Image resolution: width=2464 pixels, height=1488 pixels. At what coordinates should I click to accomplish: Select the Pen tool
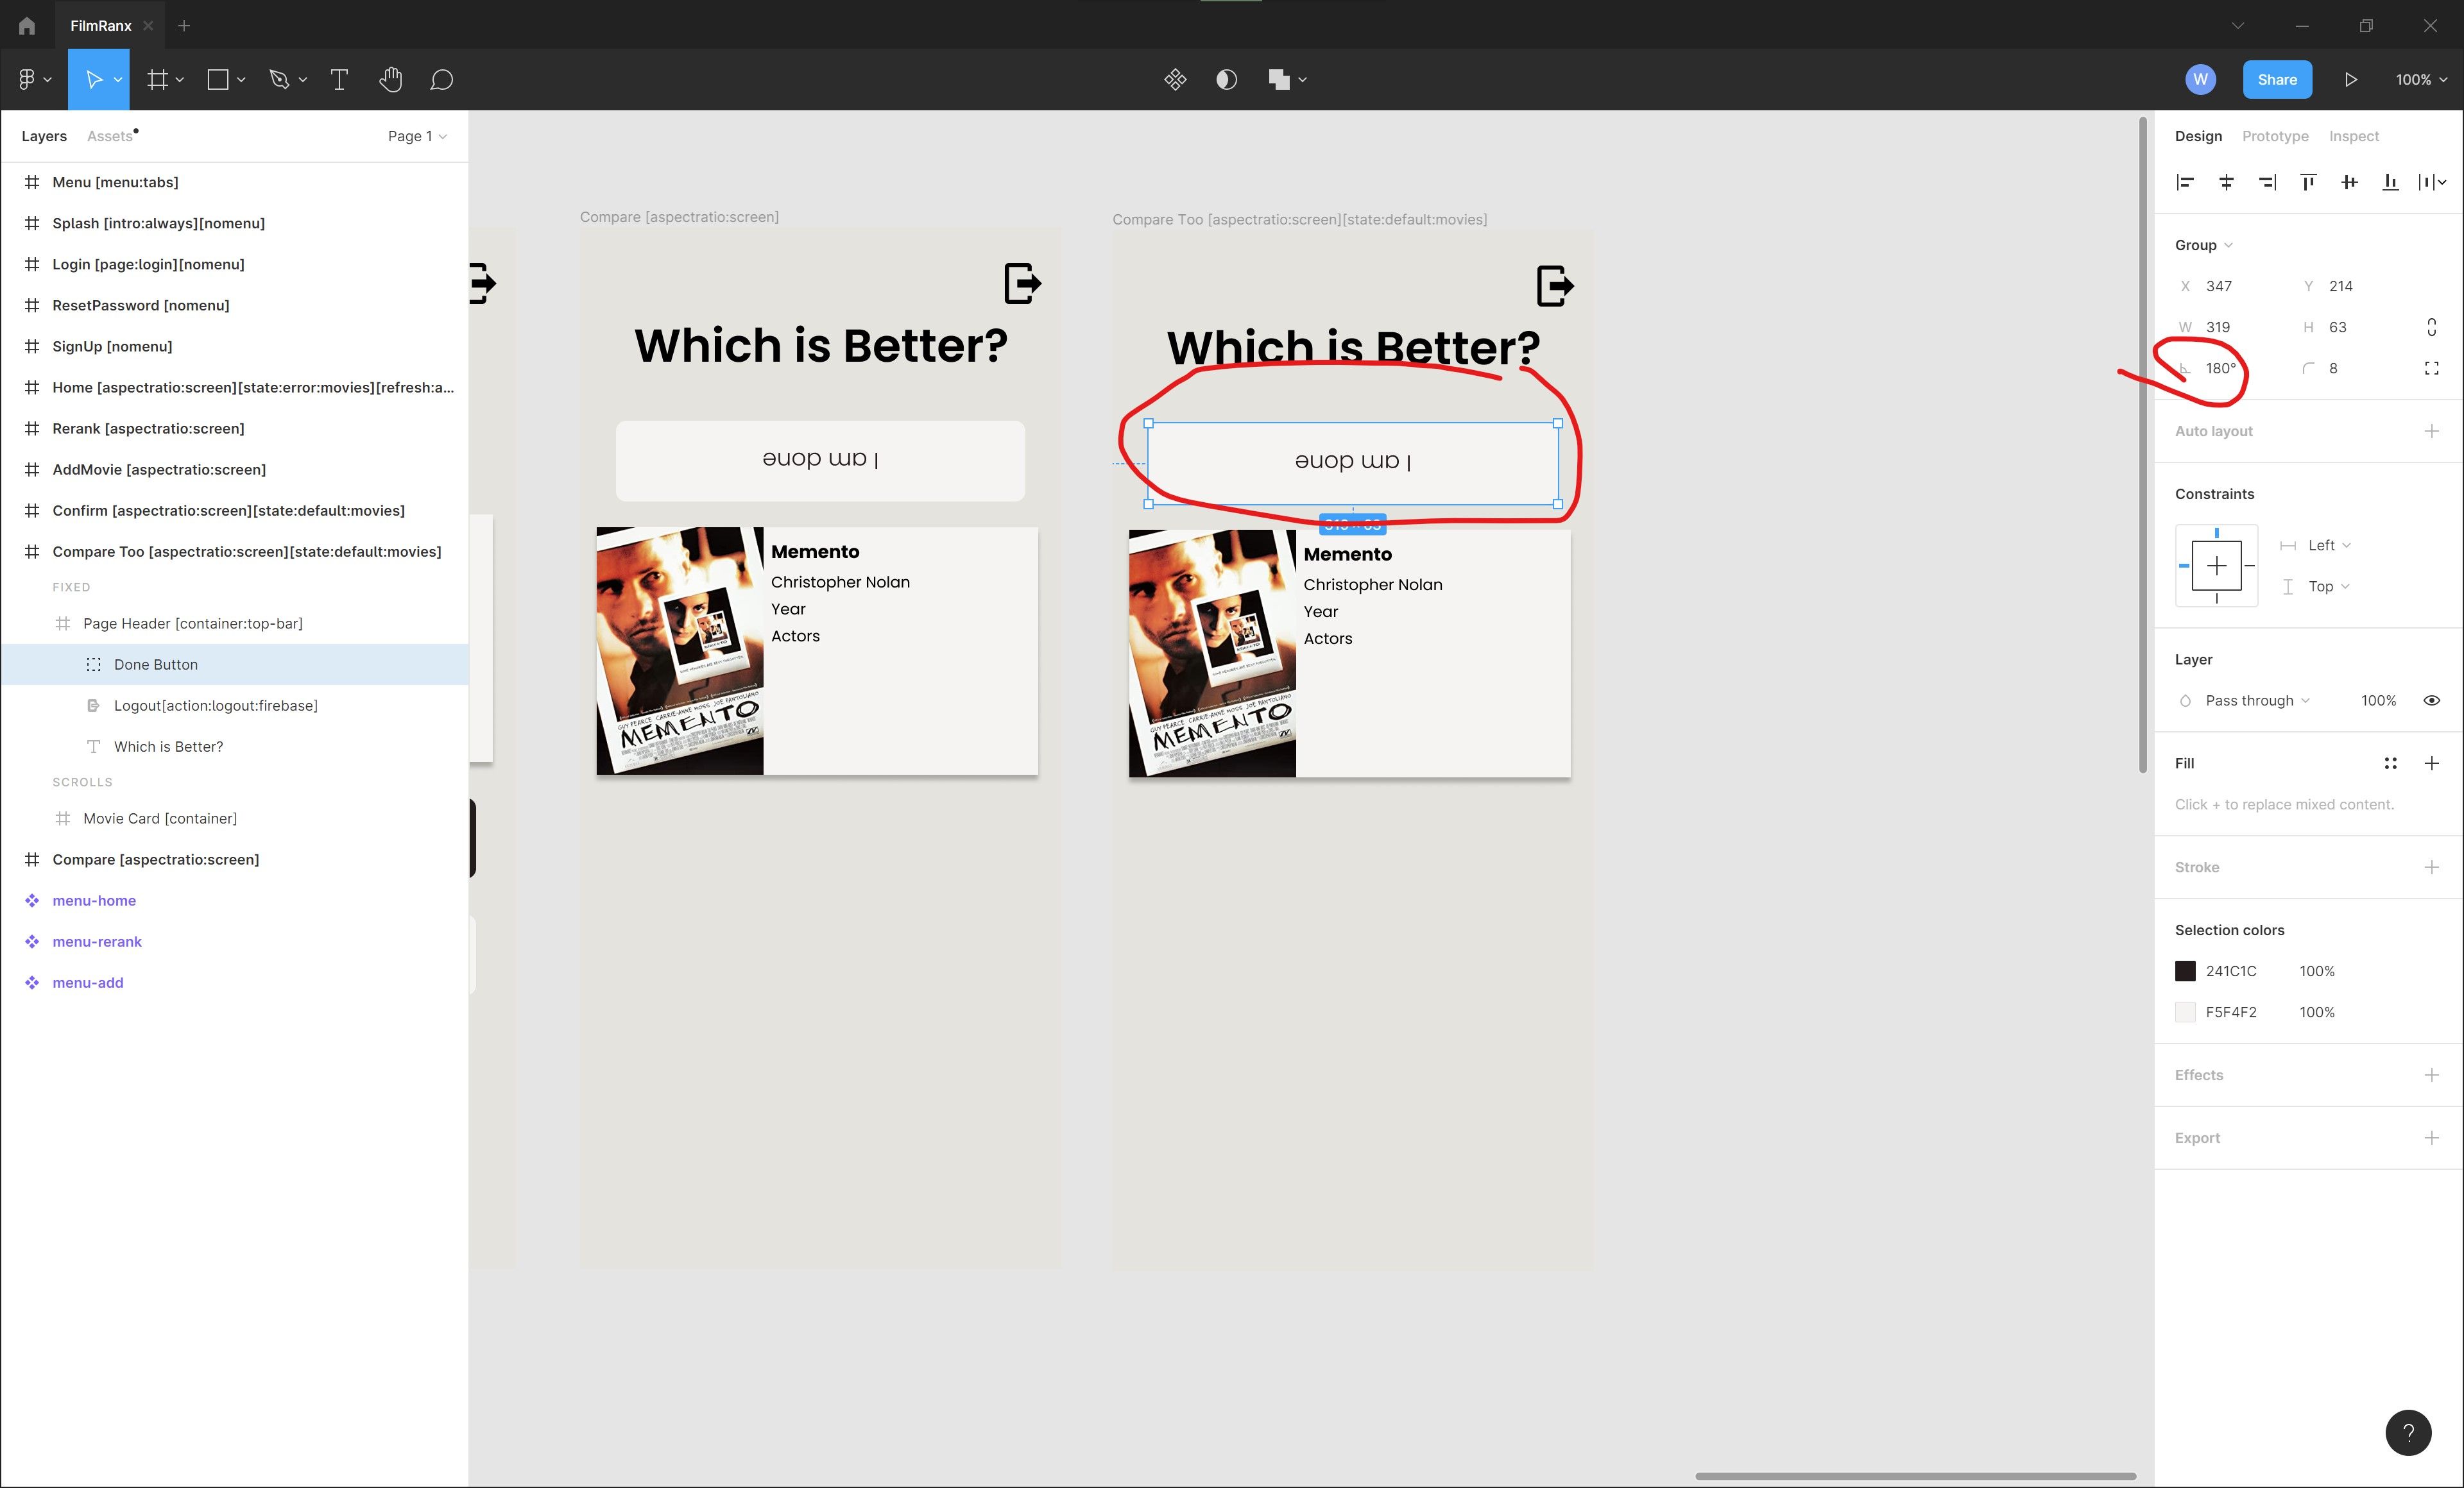click(279, 79)
